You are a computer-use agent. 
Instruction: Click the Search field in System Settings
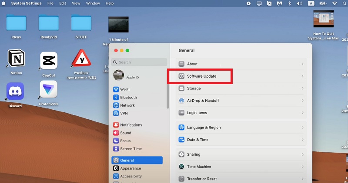139,62
